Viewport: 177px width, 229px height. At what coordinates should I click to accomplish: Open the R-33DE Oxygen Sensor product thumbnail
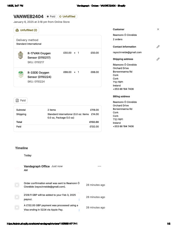[20, 74]
